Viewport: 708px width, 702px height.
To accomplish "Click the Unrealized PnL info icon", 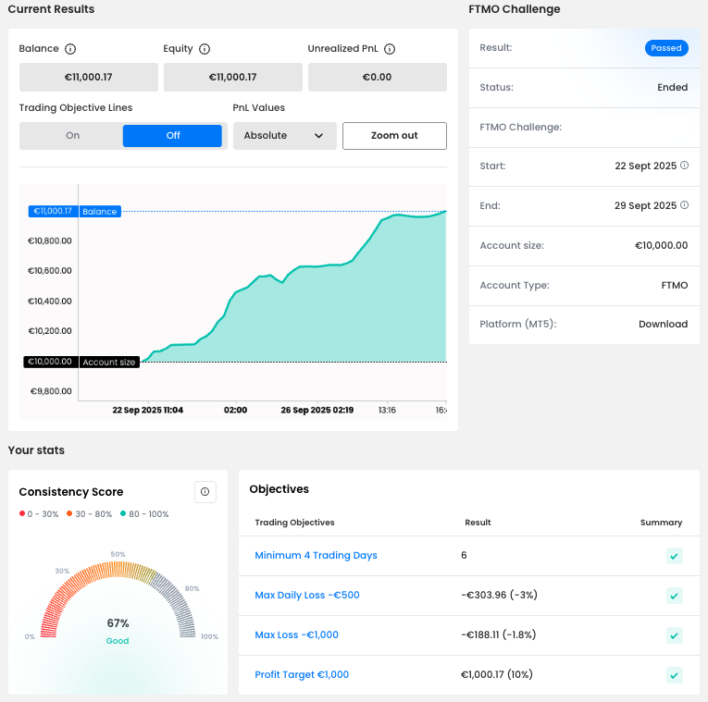I will pyautogui.click(x=390, y=49).
